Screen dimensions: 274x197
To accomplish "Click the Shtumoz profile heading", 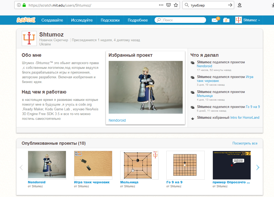I will click(x=51, y=34).
